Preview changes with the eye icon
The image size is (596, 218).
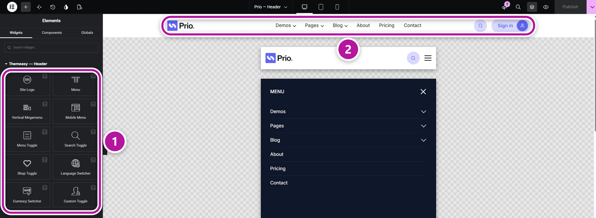click(546, 7)
